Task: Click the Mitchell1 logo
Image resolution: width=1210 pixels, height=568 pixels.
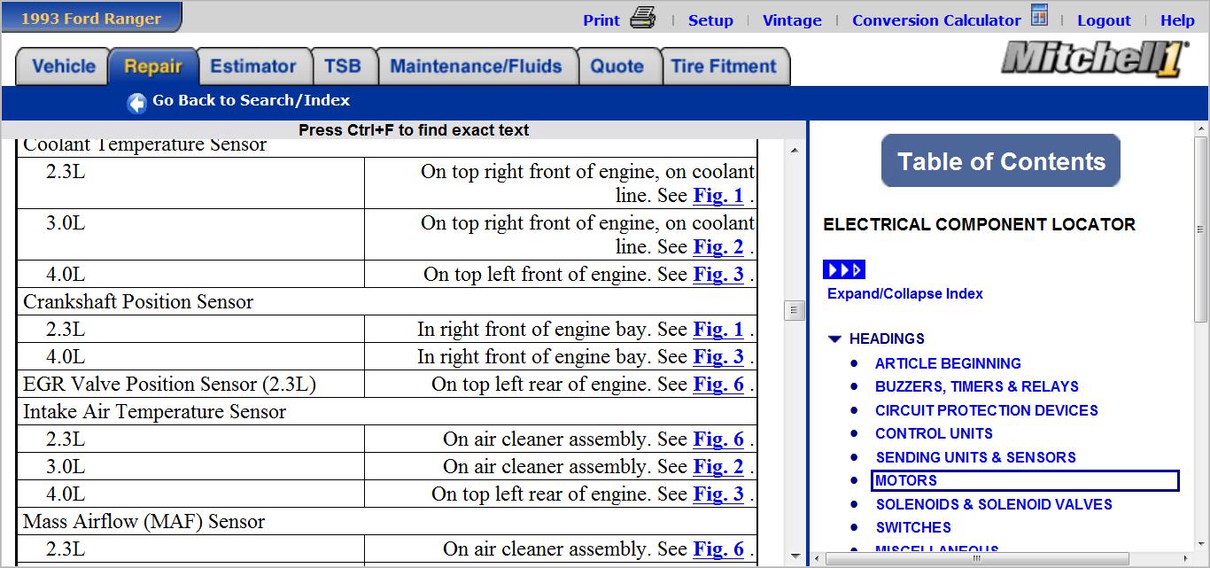Action: (x=1095, y=59)
